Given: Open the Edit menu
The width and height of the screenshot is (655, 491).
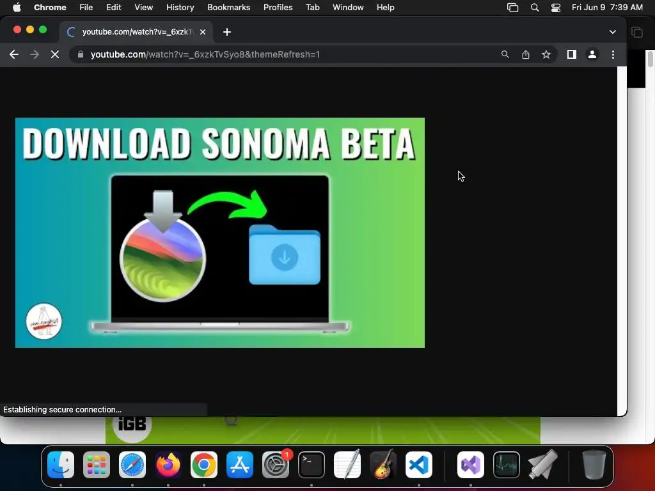Looking at the screenshot, I should coord(113,7).
